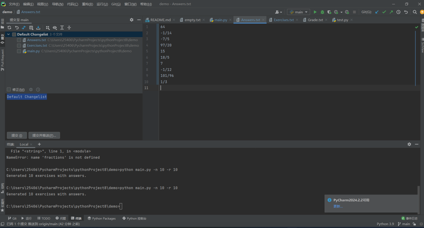Hide the commit tool window
The height and width of the screenshot is (228, 424).
(139, 20)
